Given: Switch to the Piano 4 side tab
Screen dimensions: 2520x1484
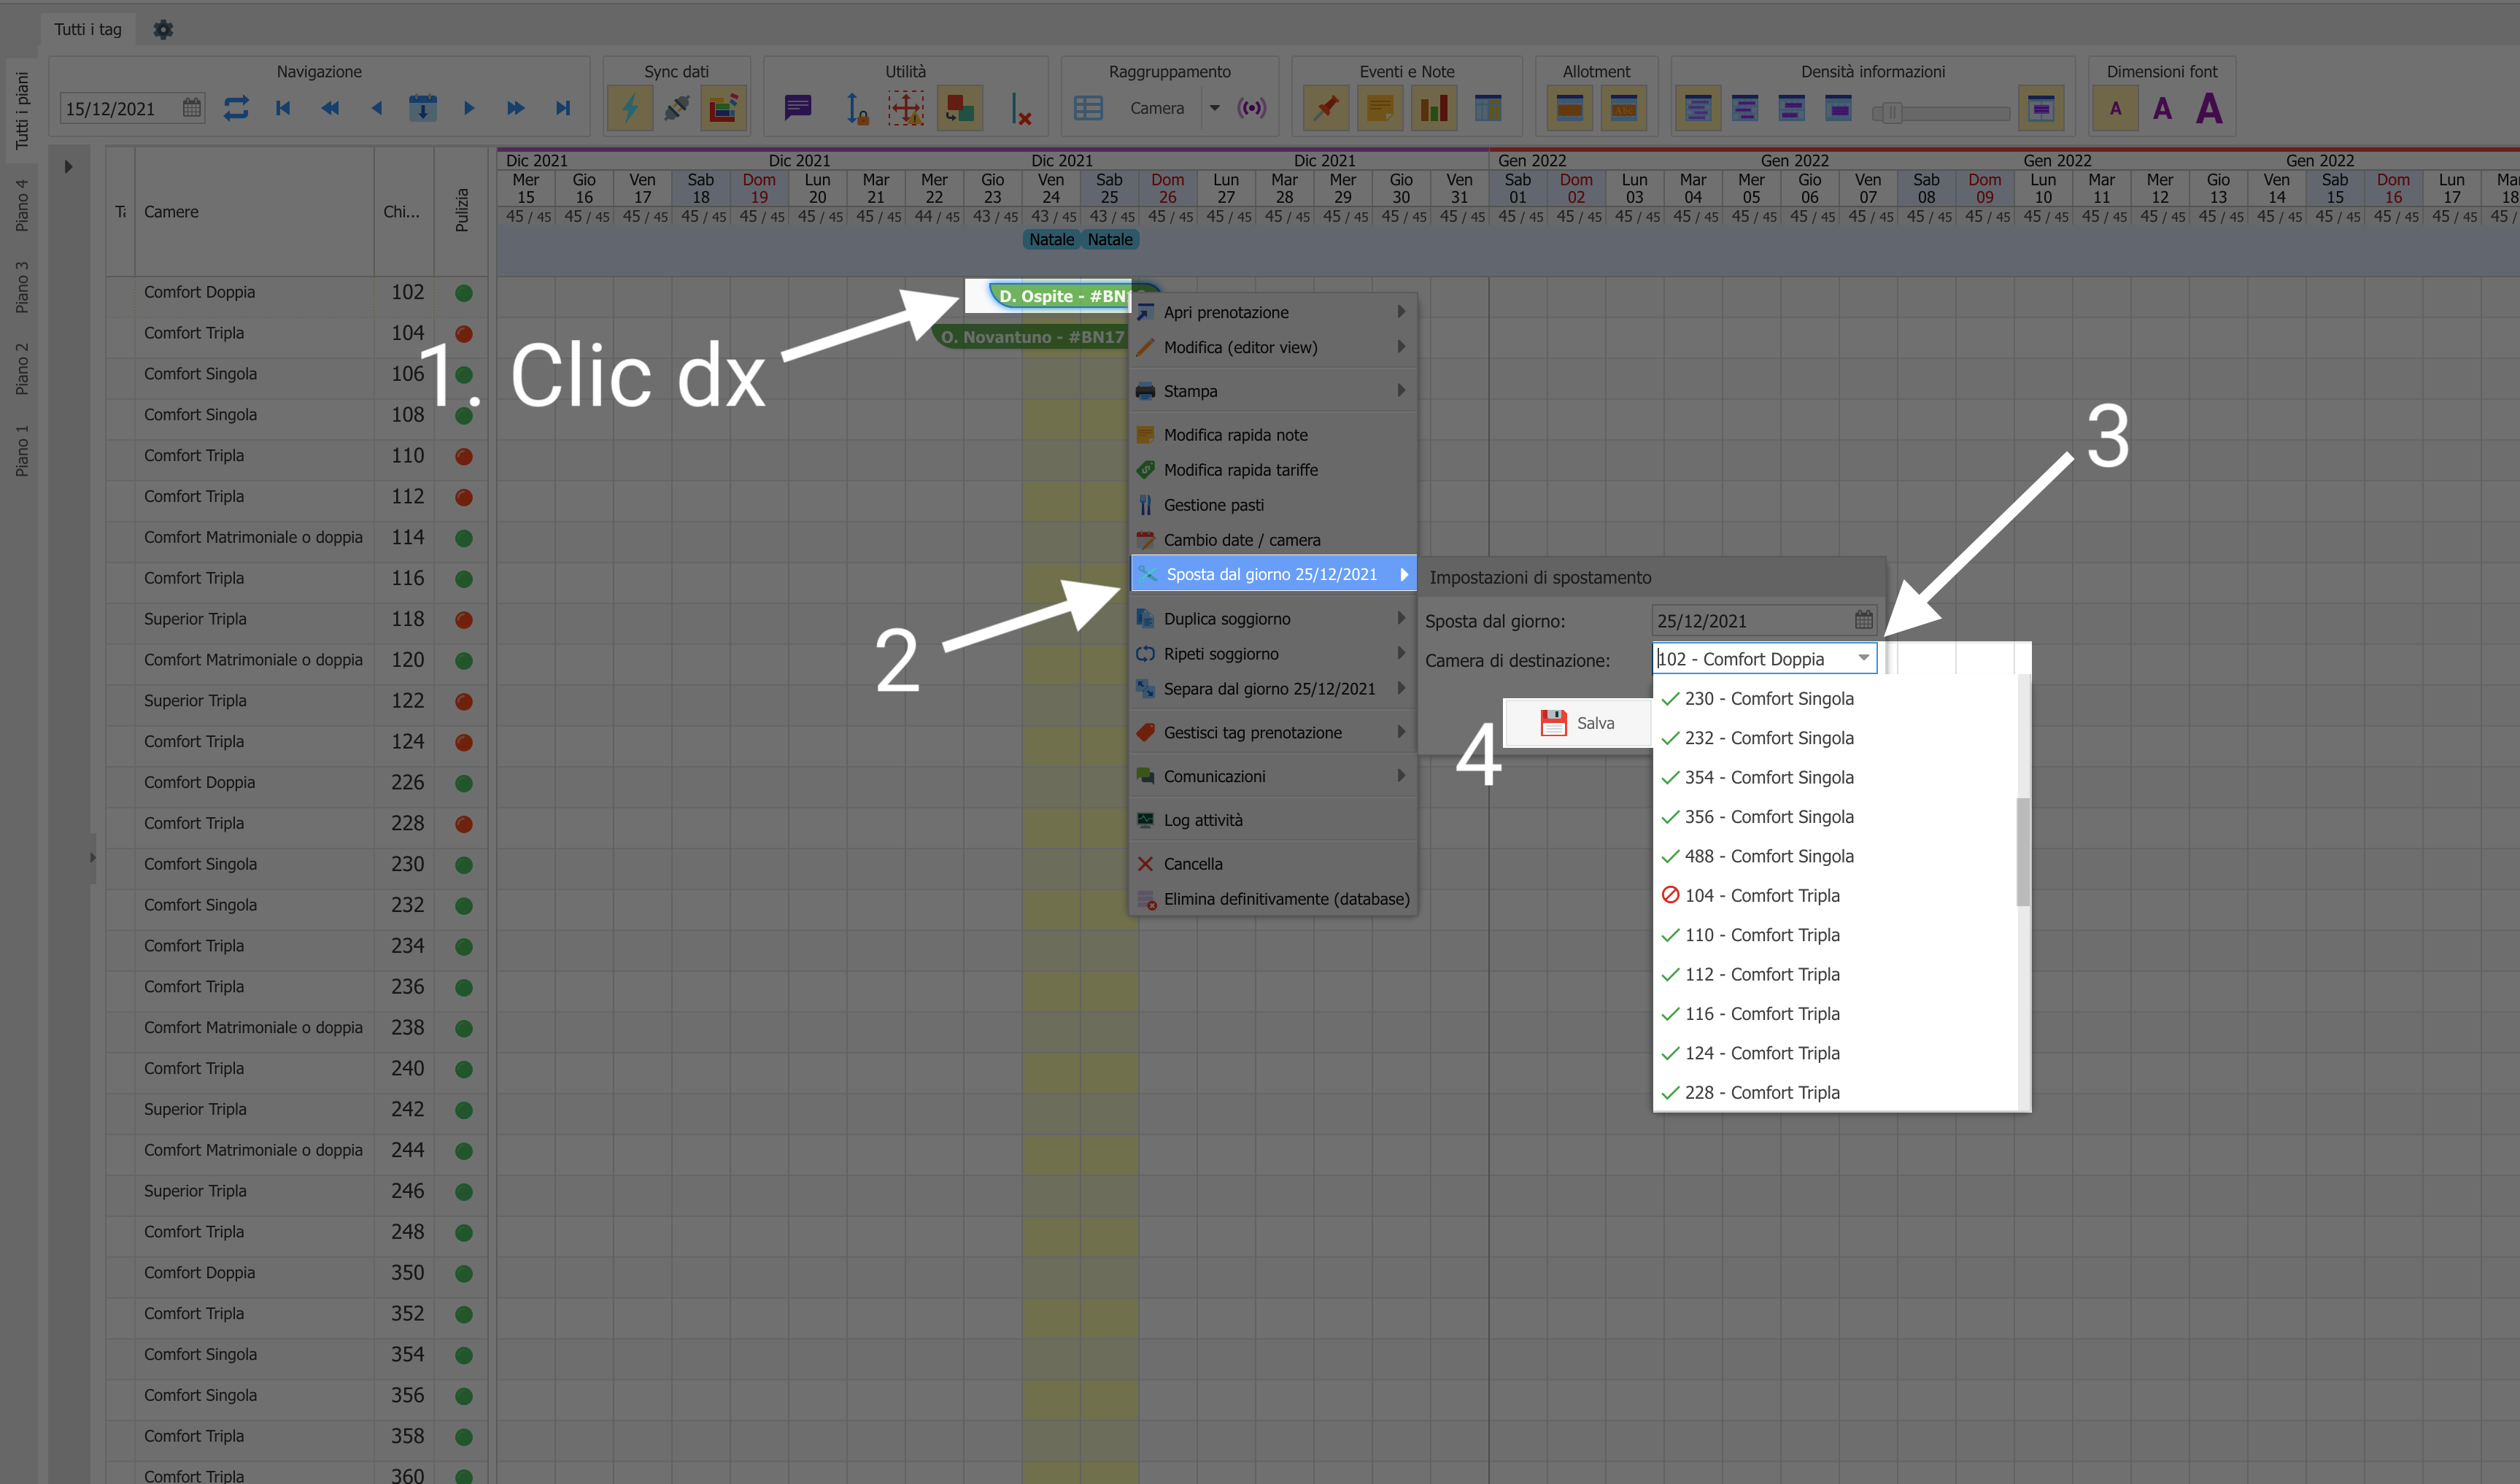Looking at the screenshot, I should click(21, 205).
